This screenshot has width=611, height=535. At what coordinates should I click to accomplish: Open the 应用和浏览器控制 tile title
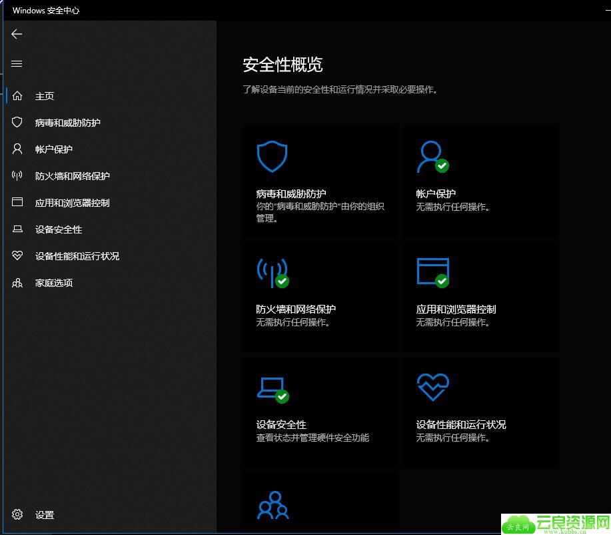456,309
